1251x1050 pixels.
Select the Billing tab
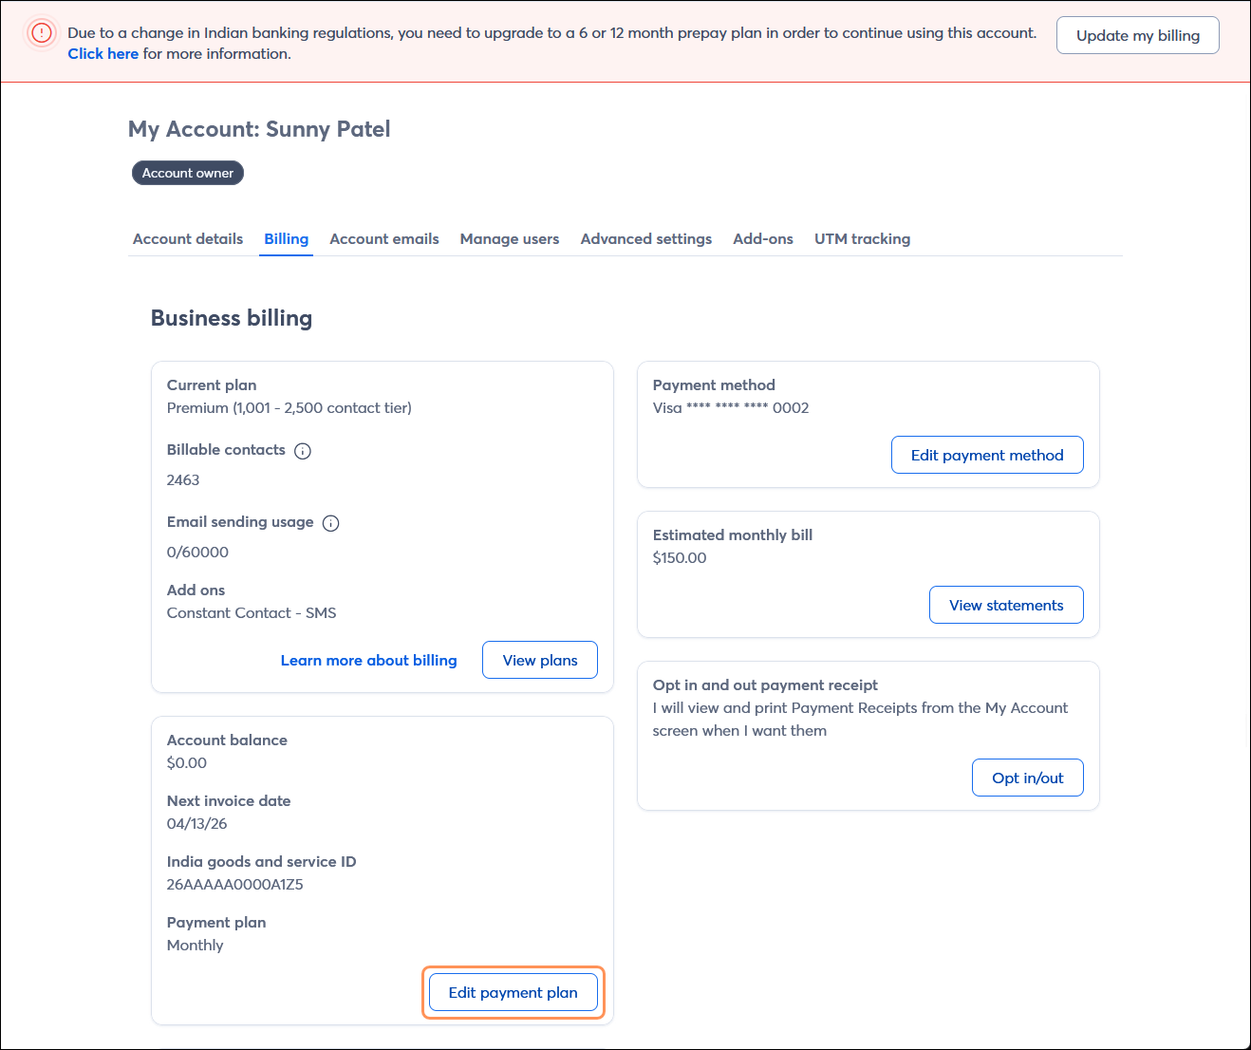(x=286, y=239)
